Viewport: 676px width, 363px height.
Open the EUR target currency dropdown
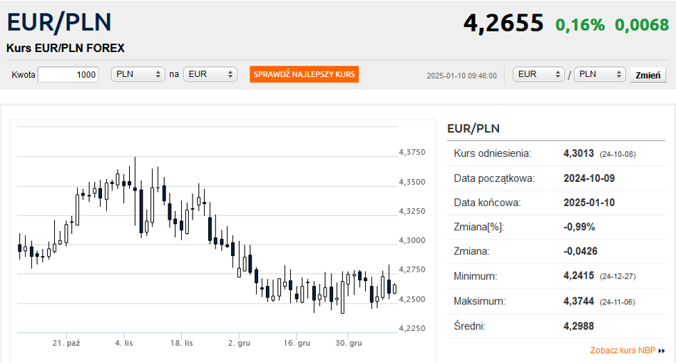[210, 74]
